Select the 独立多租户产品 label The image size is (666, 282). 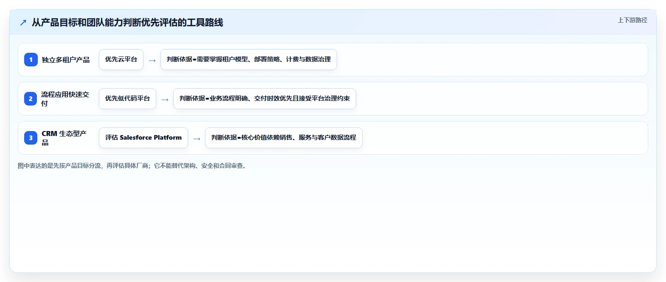(x=66, y=60)
